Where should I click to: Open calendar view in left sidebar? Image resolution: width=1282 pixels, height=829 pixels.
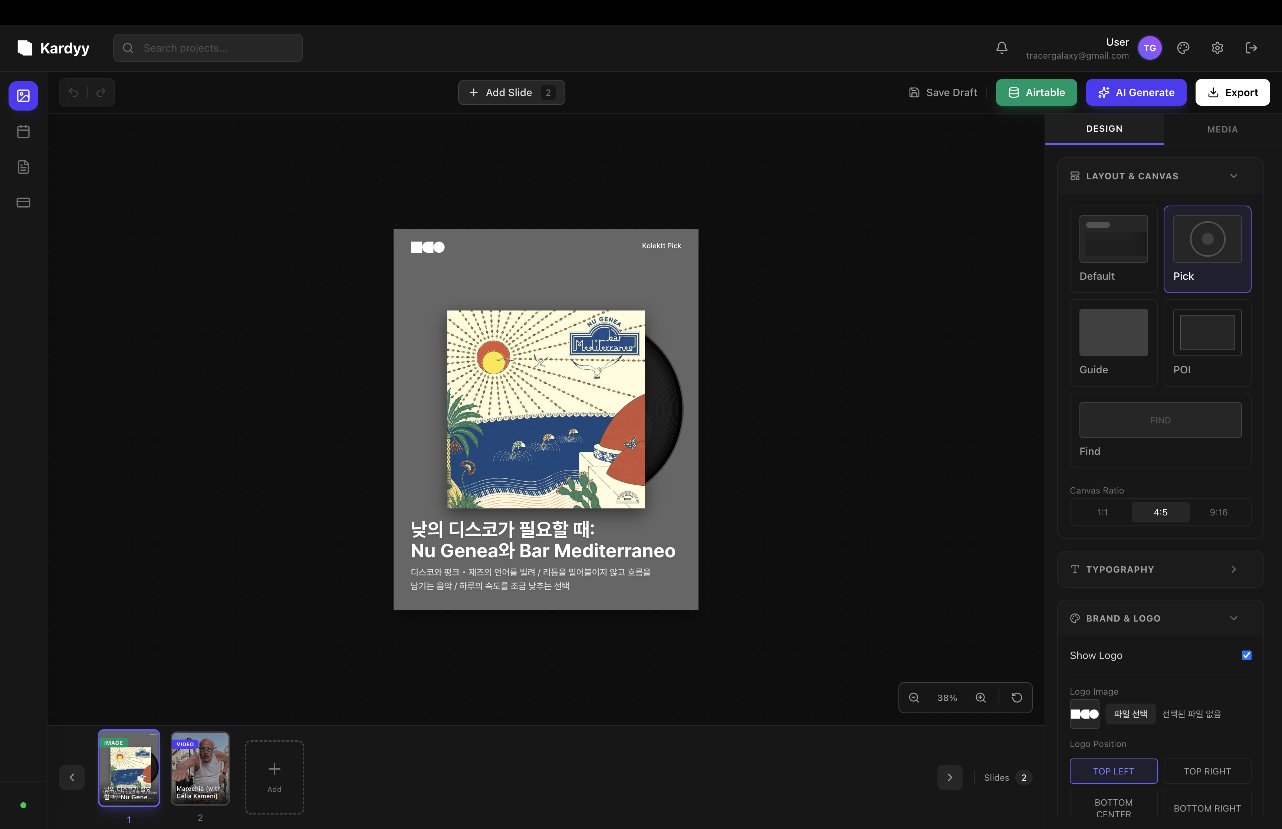[23, 131]
